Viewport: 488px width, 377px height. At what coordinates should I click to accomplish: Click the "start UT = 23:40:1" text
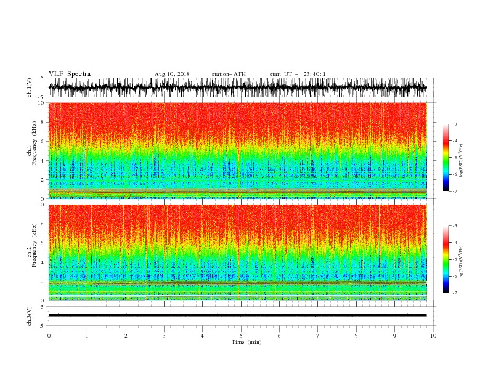[298, 74]
